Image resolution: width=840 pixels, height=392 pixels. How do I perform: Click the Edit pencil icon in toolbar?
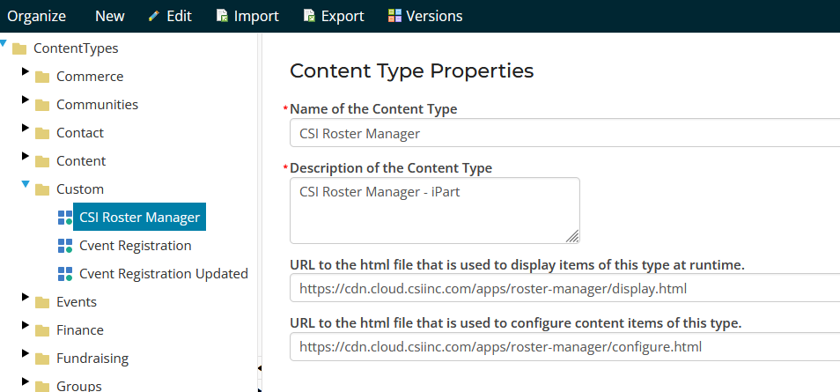pyautogui.click(x=155, y=16)
